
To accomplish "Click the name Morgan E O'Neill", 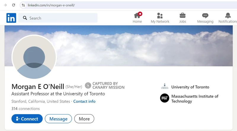I will pos(38,87).
